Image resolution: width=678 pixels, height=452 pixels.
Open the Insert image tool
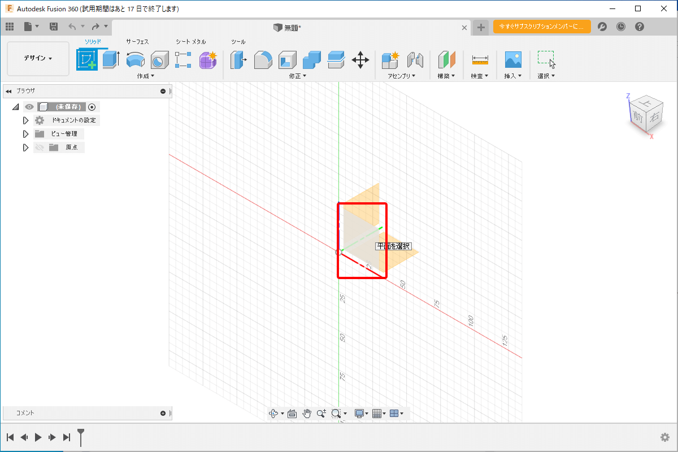(x=512, y=59)
